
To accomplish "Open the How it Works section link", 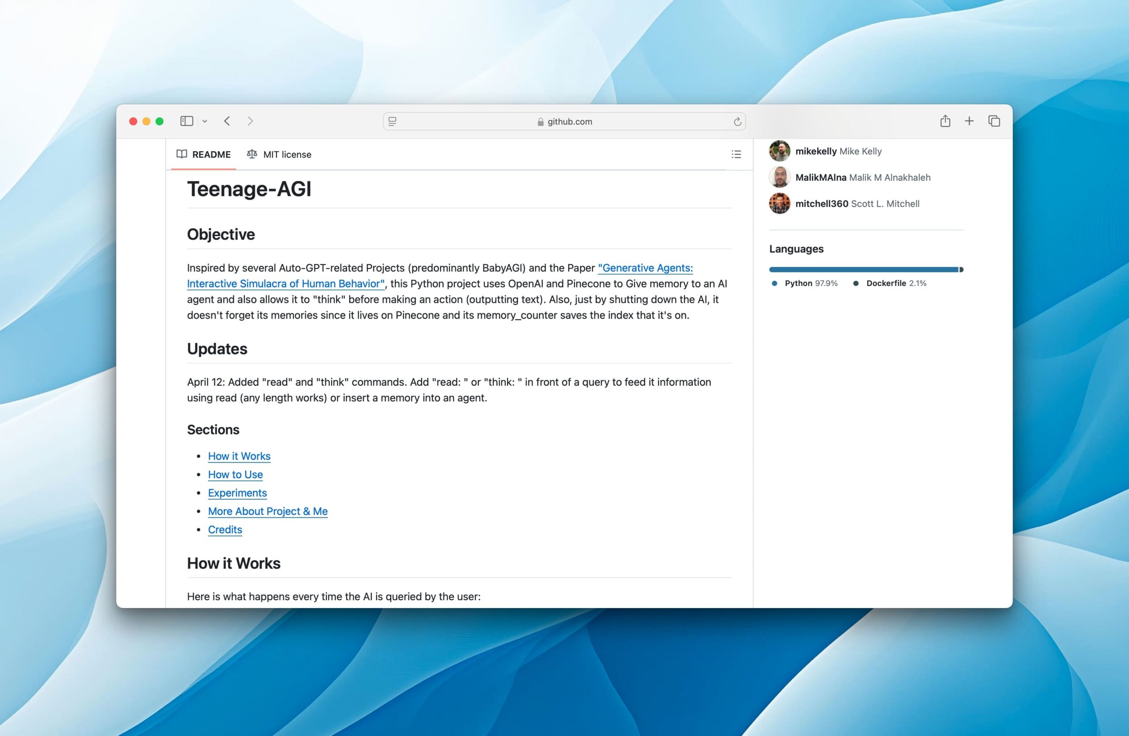I will pos(239,456).
